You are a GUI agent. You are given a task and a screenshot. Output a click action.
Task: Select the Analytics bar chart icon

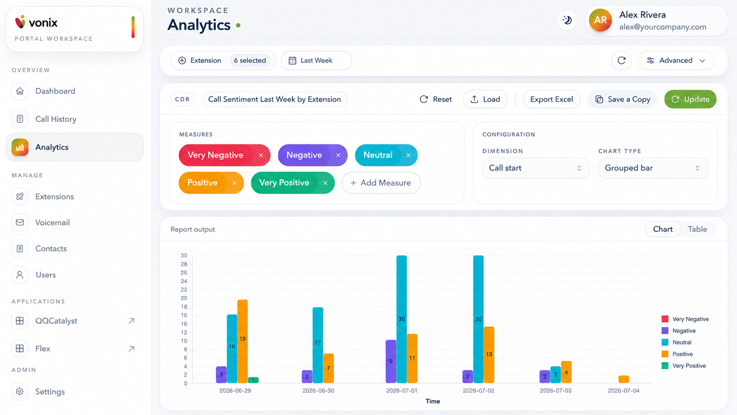[20, 147]
